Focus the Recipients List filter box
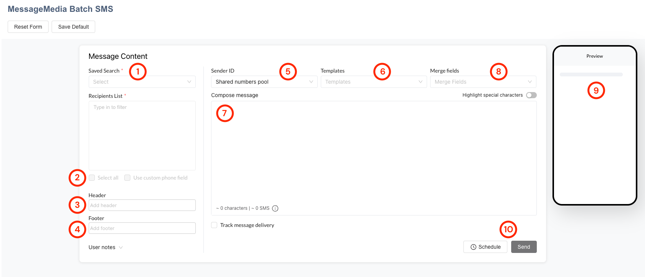 tap(142, 136)
